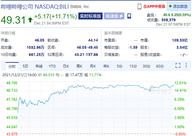Image resolution: width=195 pixels, height=136 pixels.
Task: Switch to 实时标准版 mode
Action: tap(90, 16)
